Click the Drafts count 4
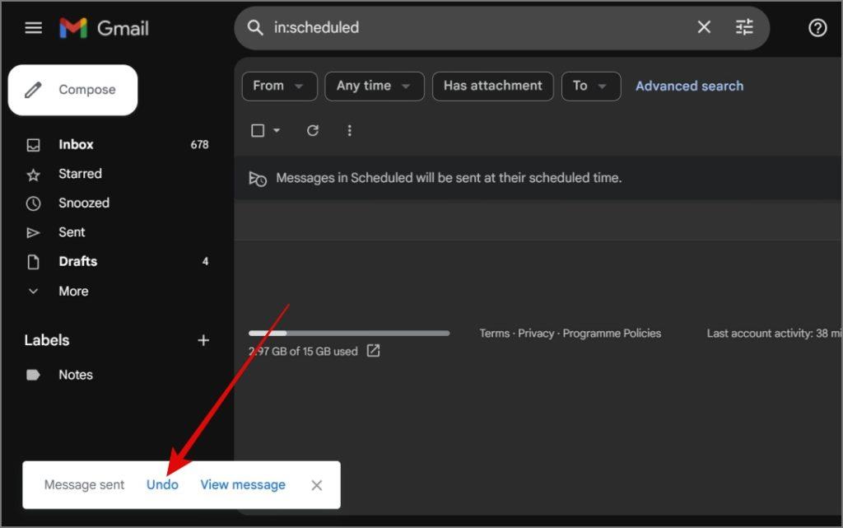This screenshot has width=843, height=528. [x=205, y=261]
